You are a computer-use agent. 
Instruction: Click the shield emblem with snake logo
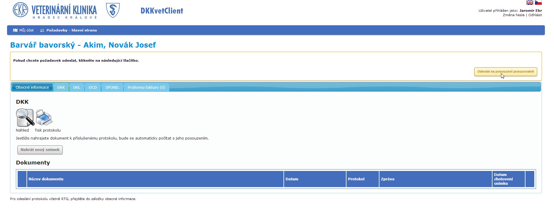(x=112, y=11)
